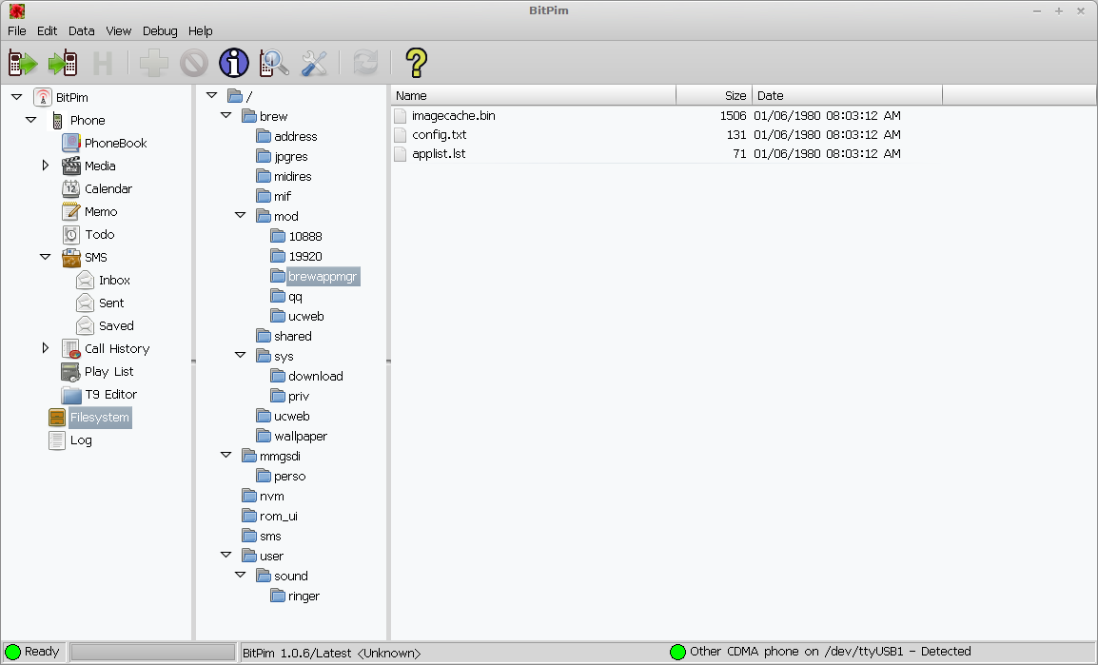The height and width of the screenshot is (665, 1098).
Task: Select the 10888 folder
Action: click(305, 237)
